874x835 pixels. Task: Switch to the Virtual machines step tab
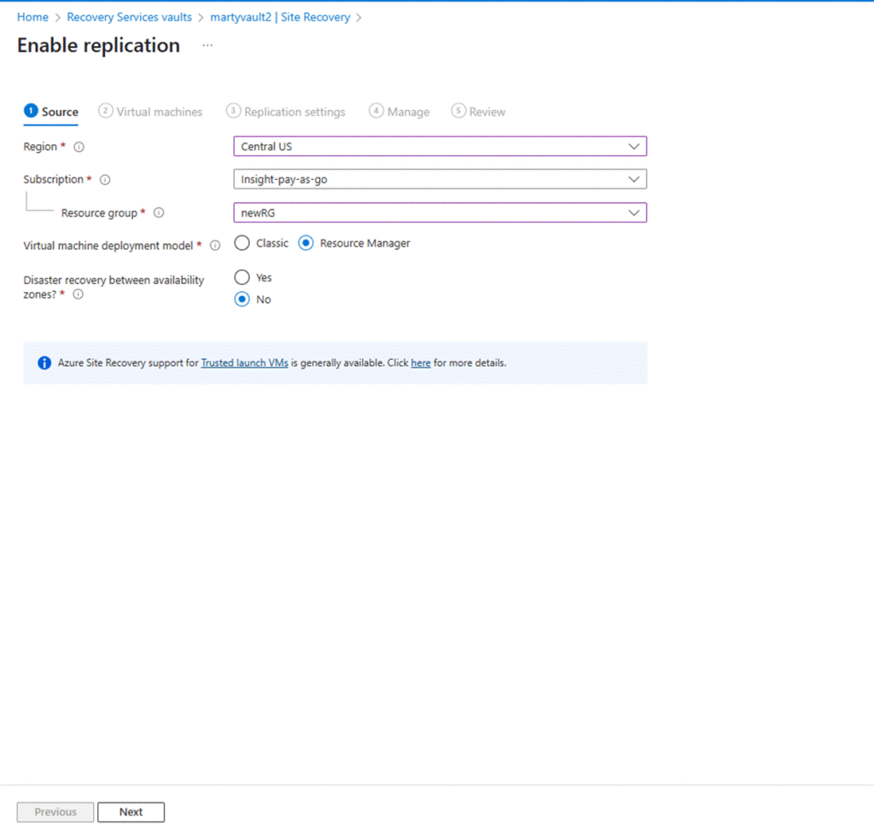click(151, 112)
